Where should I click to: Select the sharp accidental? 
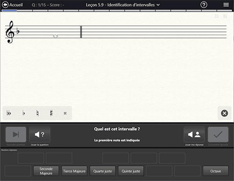[51, 113]
